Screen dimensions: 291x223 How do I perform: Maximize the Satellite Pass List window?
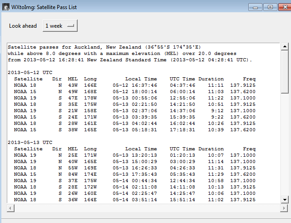coord(270,7)
